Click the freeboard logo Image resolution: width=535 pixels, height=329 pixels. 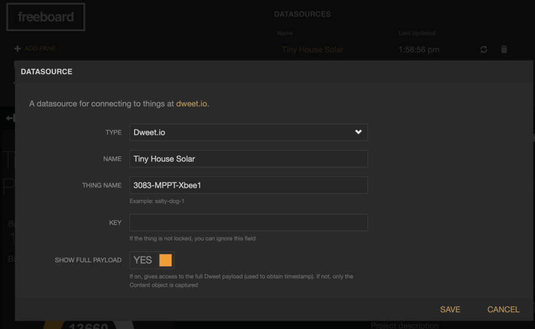(x=46, y=17)
